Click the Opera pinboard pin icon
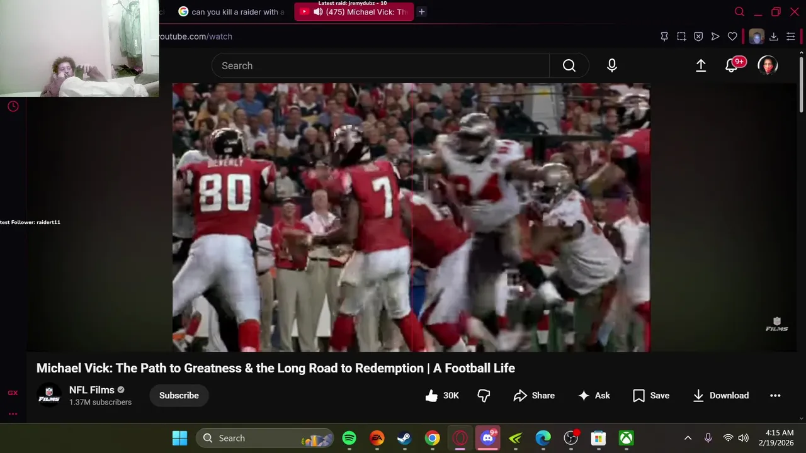The image size is (806, 453). coord(664,36)
